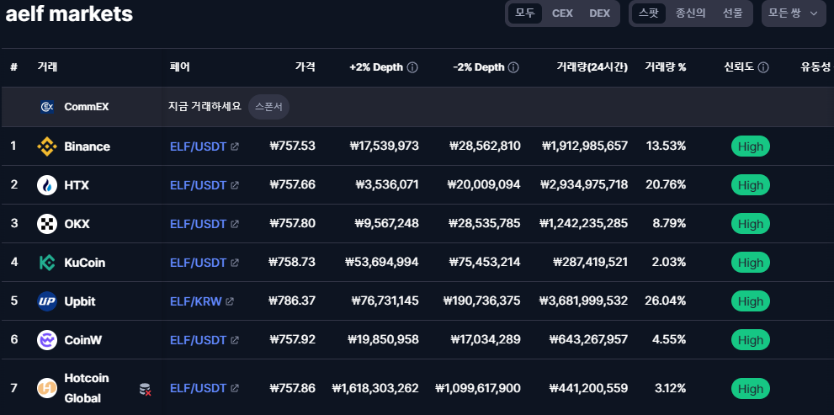Sort by 거래량(24시간) column header
Screen dimensions: 834x415
[x=592, y=67]
